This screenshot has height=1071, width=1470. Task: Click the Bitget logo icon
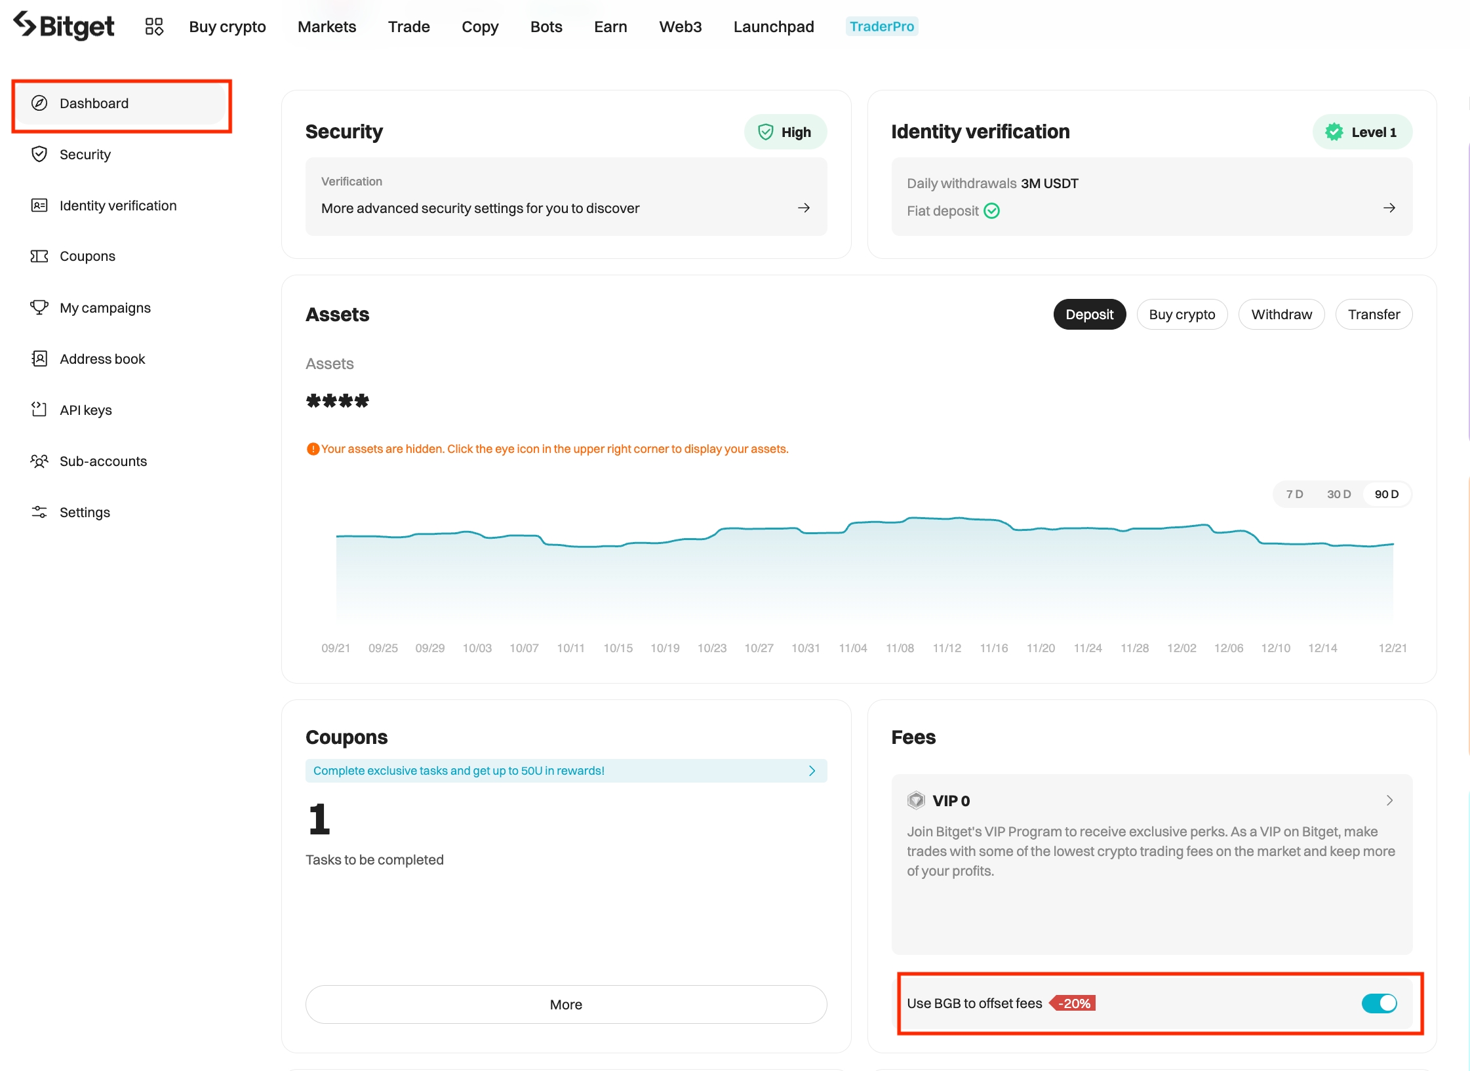click(x=25, y=24)
